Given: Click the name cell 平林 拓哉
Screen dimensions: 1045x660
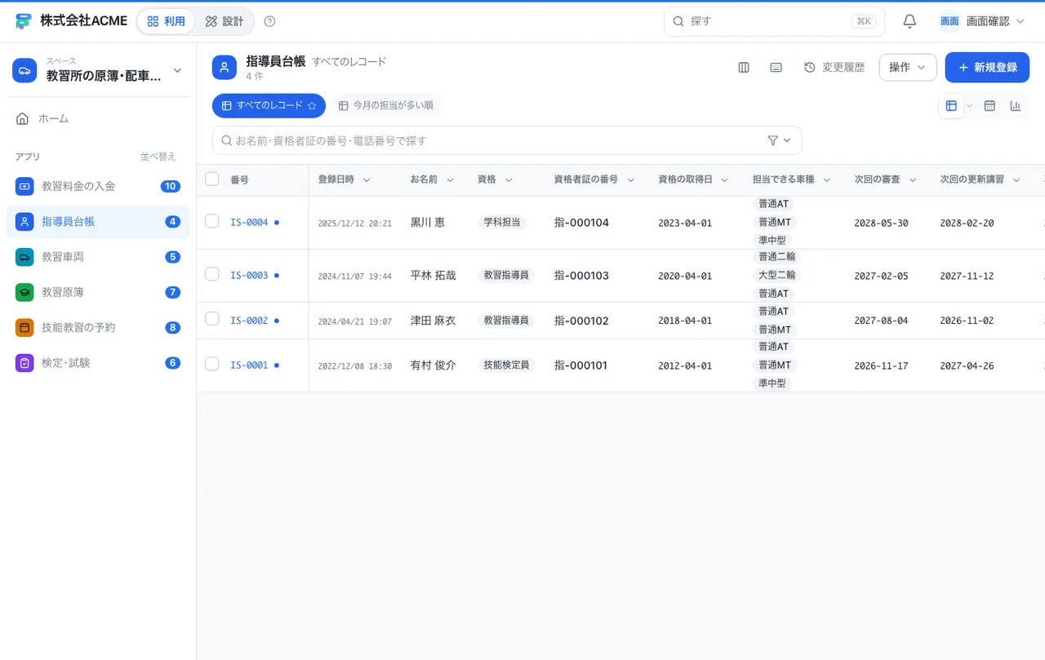Looking at the screenshot, I should point(433,276).
